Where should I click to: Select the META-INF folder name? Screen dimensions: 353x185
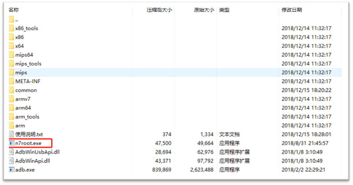[x=28, y=82]
